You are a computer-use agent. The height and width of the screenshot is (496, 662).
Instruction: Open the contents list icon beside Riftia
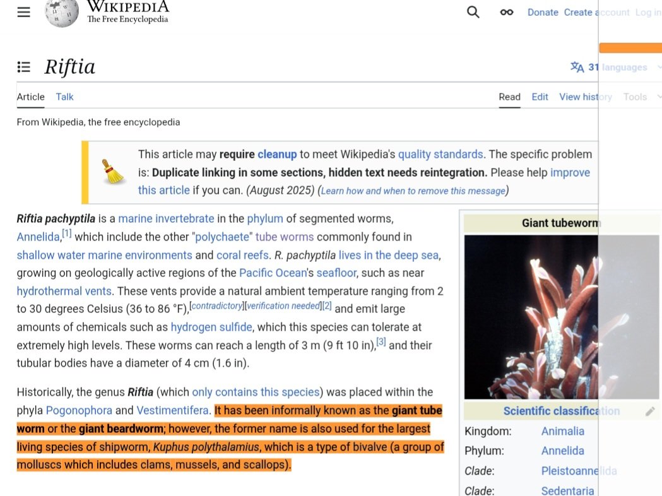point(23,67)
